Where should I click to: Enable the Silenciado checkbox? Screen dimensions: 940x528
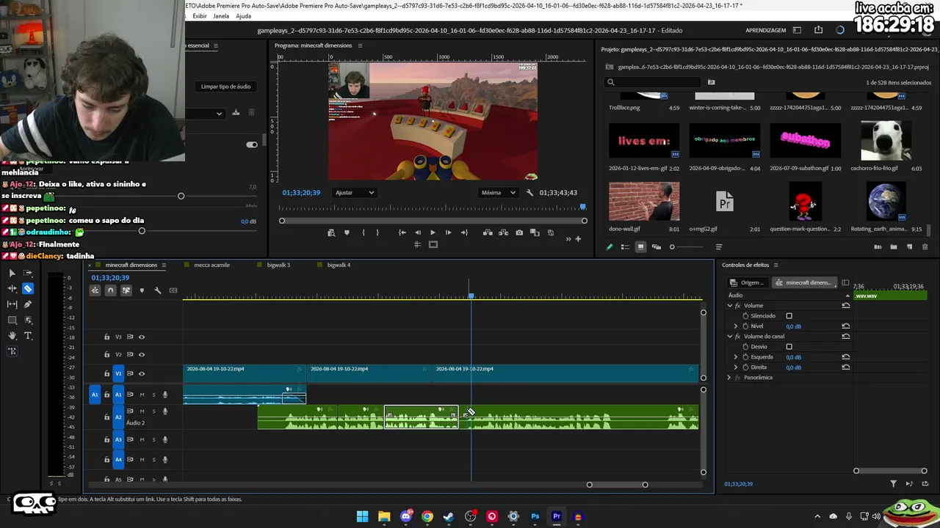tap(789, 316)
